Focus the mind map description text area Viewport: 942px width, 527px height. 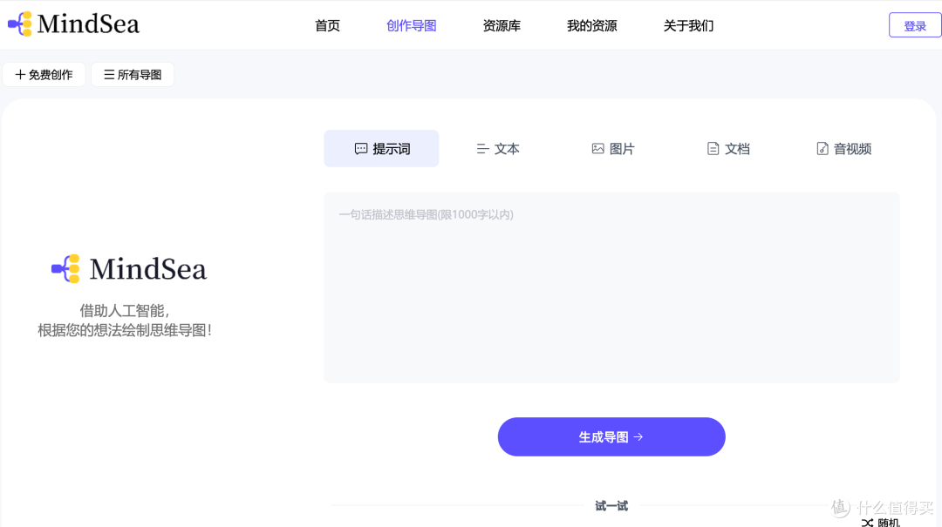pyautogui.click(x=611, y=287)
